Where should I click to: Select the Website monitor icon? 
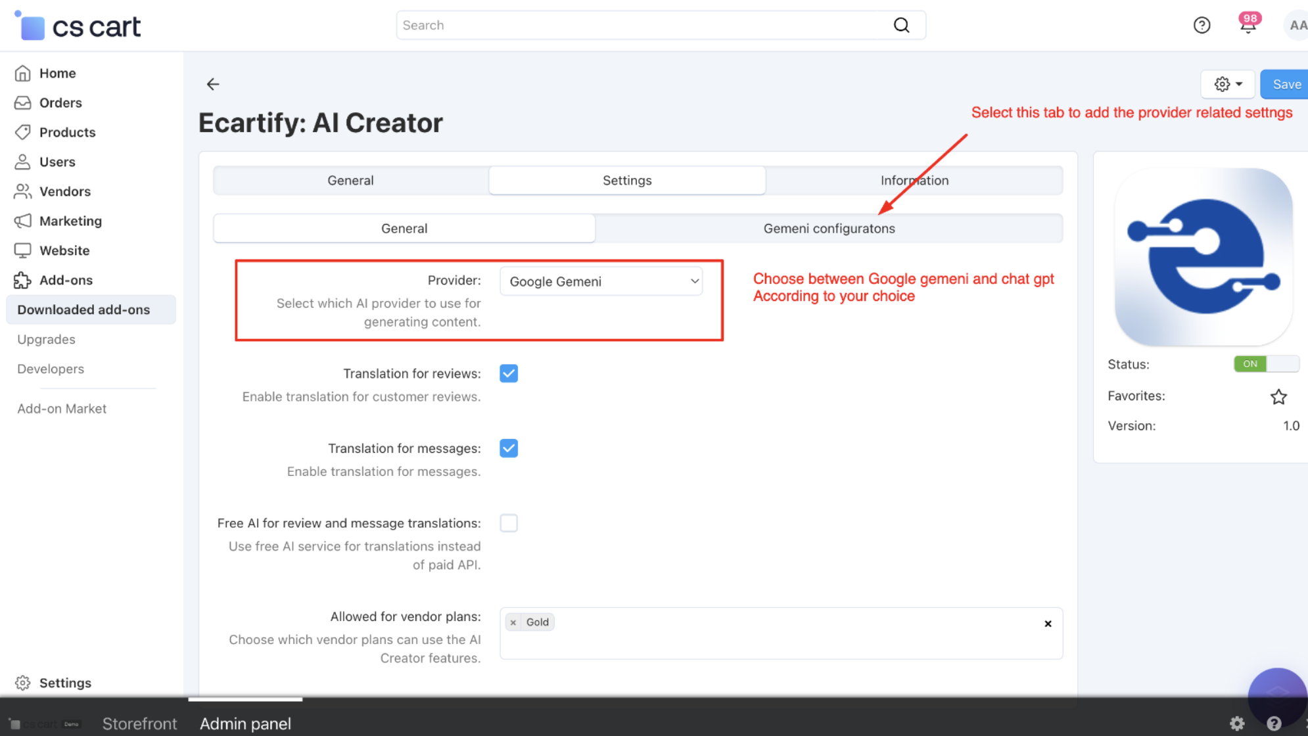pos(23,250)
